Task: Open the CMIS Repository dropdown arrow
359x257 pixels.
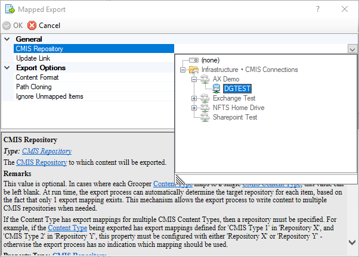Action: [x=352, y=49]
